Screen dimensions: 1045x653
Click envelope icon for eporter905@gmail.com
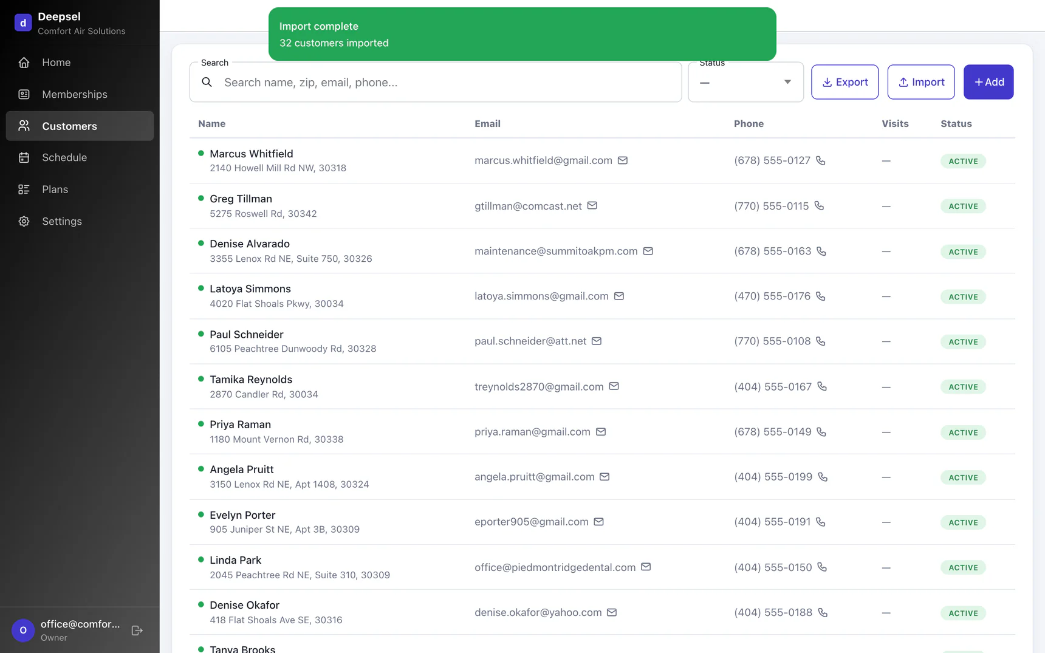click(x=598, y=522)
